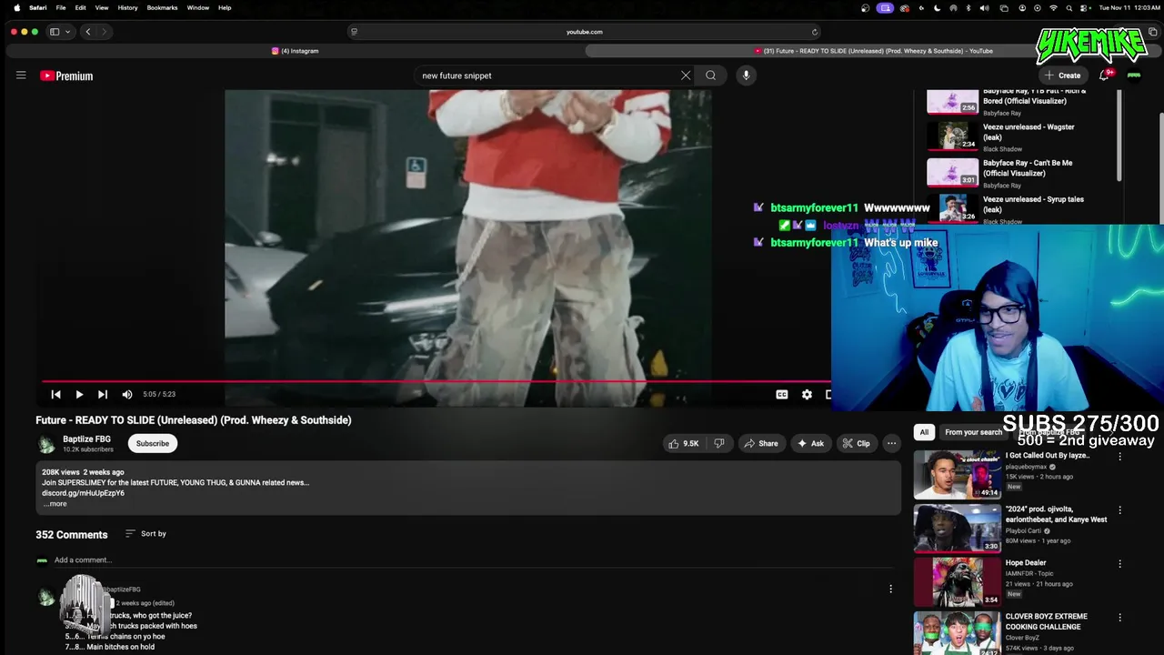Subscribe to Baptiize FBG
The width and height of the screenshot is (1164, 655).
[x=153, y=443]
